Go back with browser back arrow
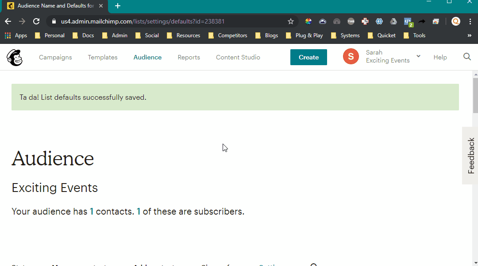The width and height of the screenshot is (478, 266). (8, 21)
